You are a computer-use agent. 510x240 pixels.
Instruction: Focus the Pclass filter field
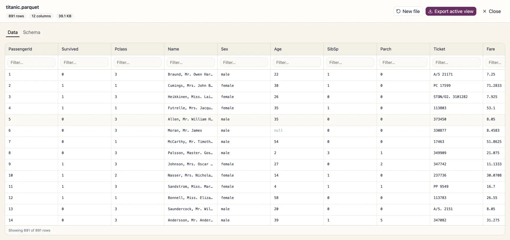(138, 62)
